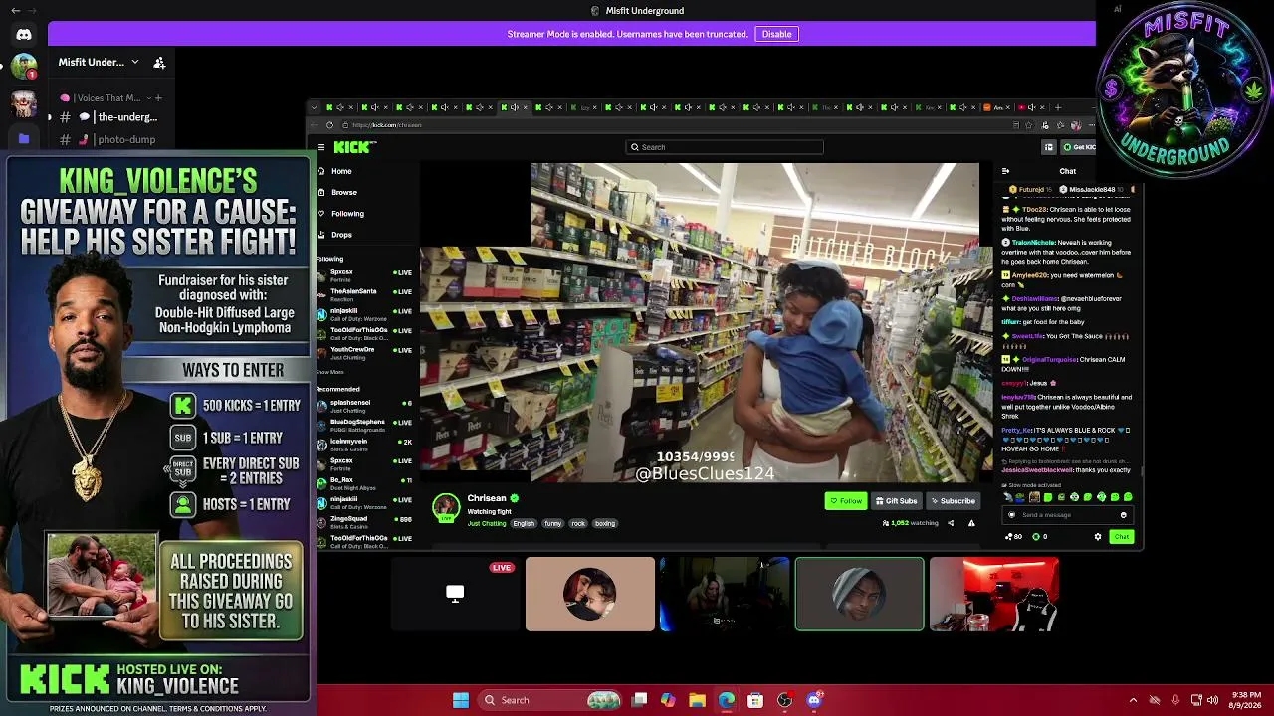Click the Kick logo
This screenshot has height=716, width=1274.
354,147
